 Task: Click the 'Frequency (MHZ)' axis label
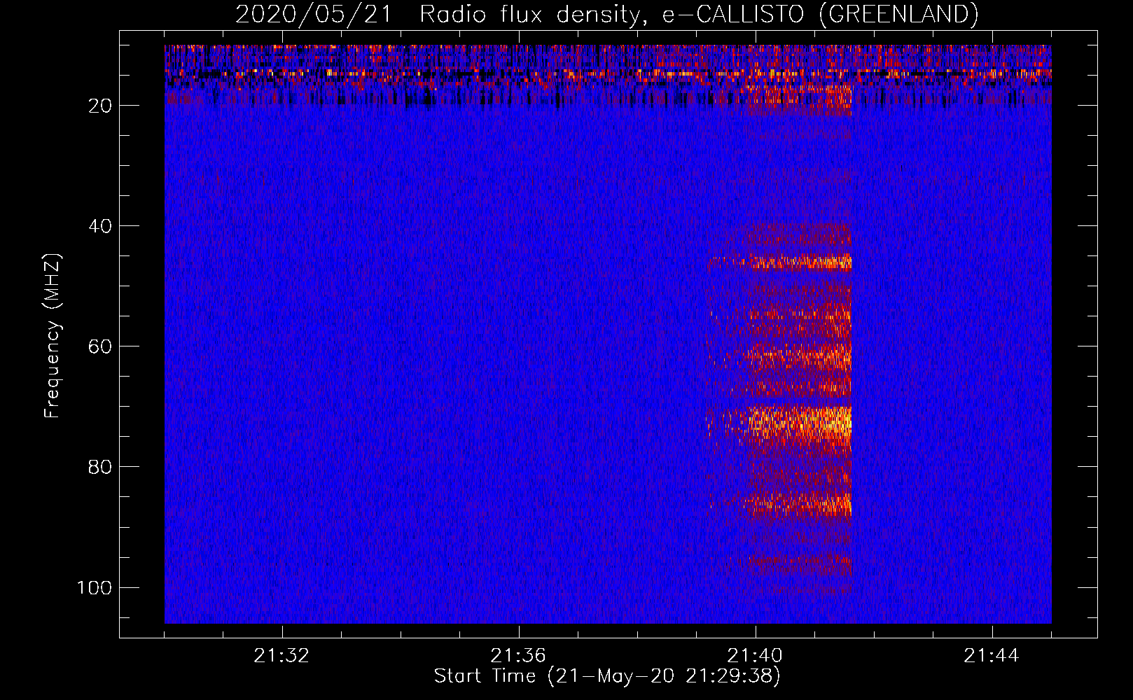tap(53, 336)
